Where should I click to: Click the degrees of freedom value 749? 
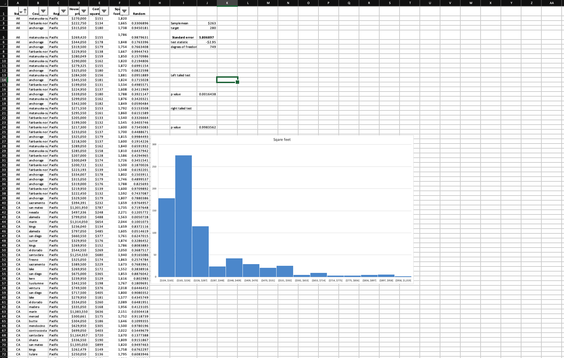click(207, 47)
